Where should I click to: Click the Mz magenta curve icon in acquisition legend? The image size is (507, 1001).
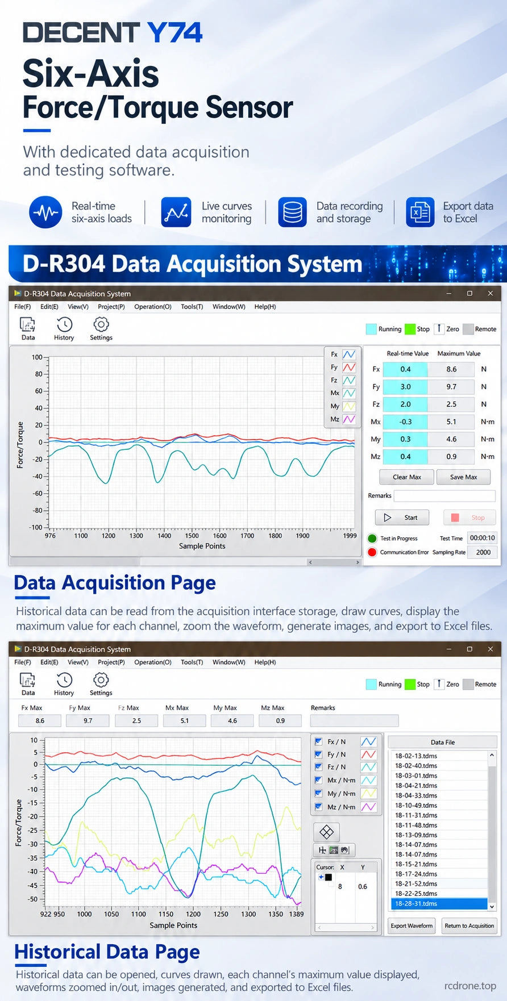[x=349, y=419]
